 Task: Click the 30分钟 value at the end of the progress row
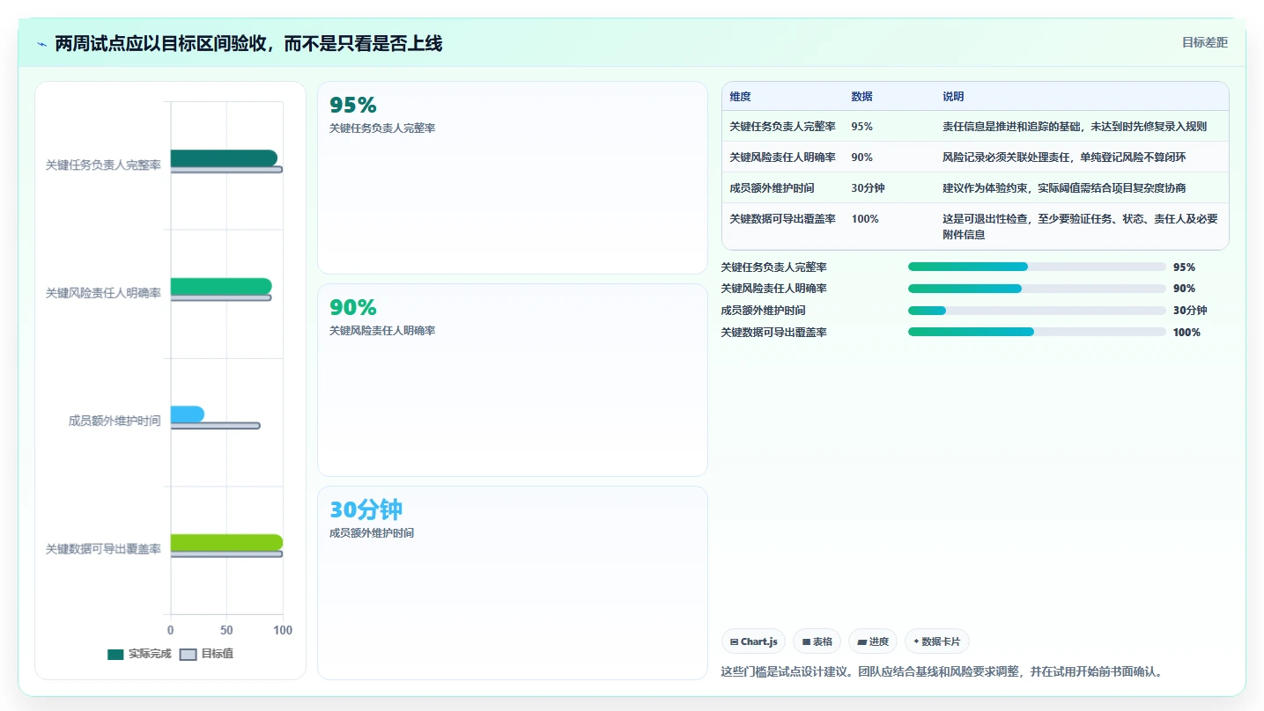[x=1190, y=311]
